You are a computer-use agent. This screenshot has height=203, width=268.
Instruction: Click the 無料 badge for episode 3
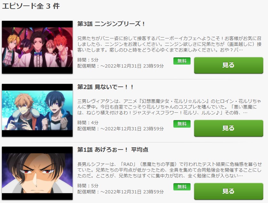[x=182, y=61]
